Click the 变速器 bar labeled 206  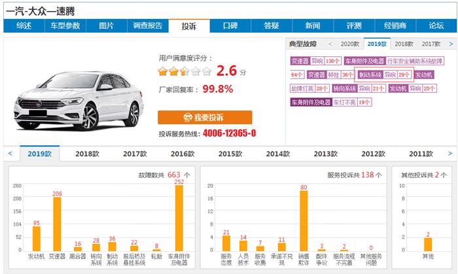pos(58,224)
